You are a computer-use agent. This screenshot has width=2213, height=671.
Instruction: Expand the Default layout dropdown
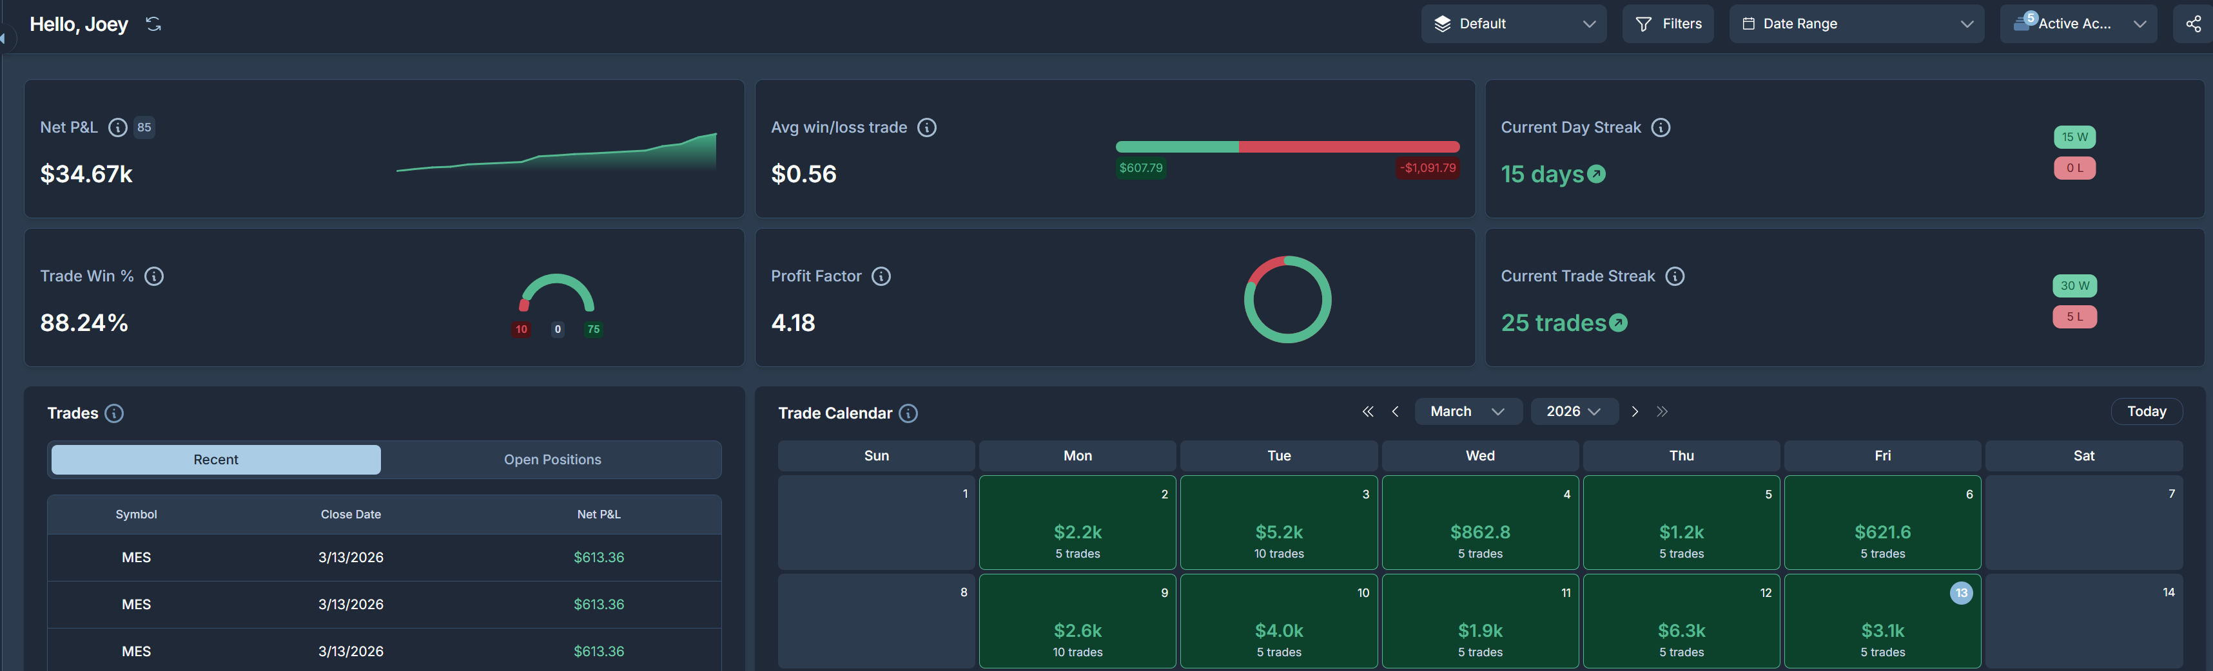tap(1513, 24)
